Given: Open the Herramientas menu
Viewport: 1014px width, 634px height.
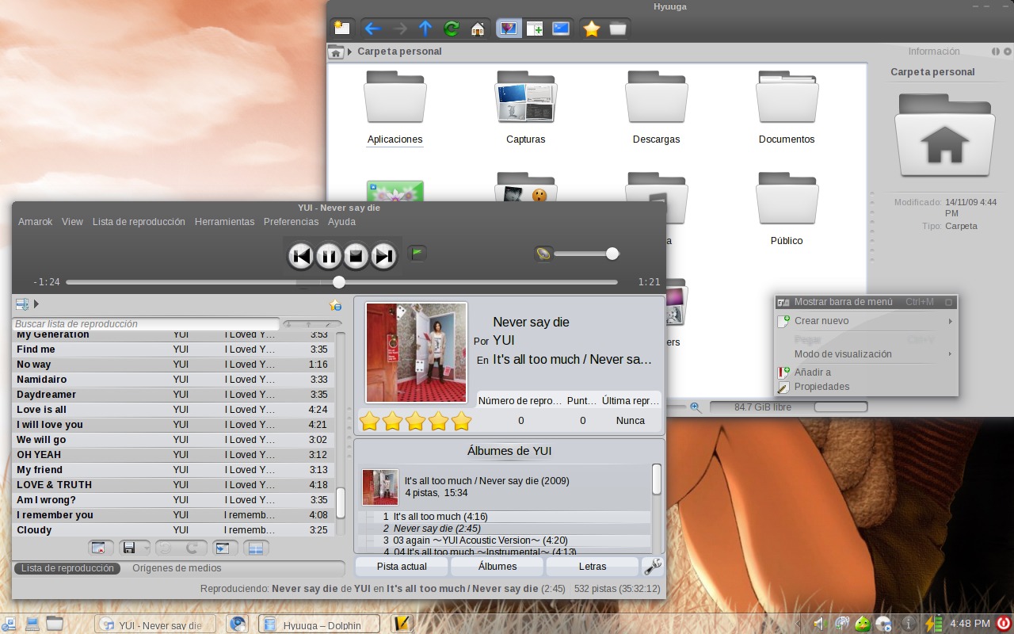Looking at the screenshot, I should [x=224, y=222].
